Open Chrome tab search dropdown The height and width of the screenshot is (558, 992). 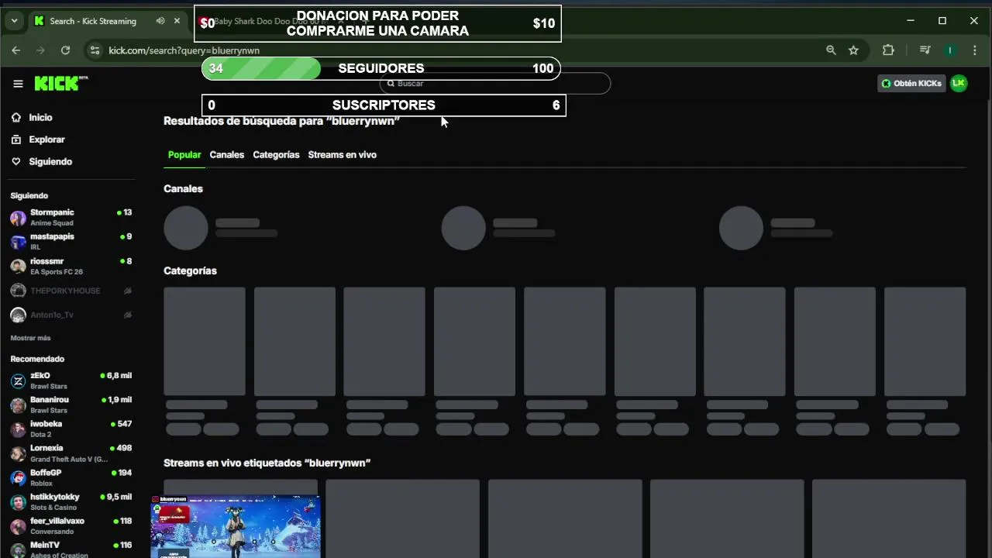click(x=14, y=21)
